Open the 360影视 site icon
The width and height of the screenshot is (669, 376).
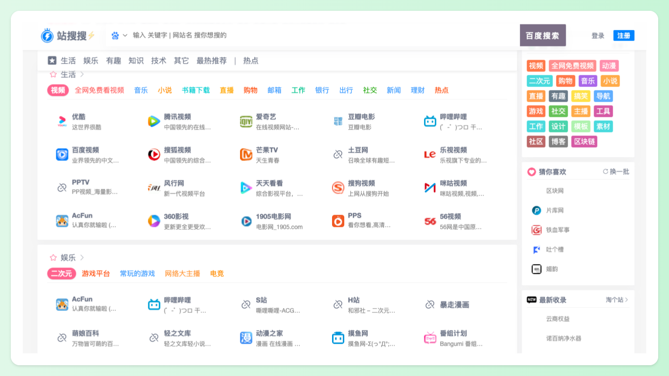coord(154,221)
